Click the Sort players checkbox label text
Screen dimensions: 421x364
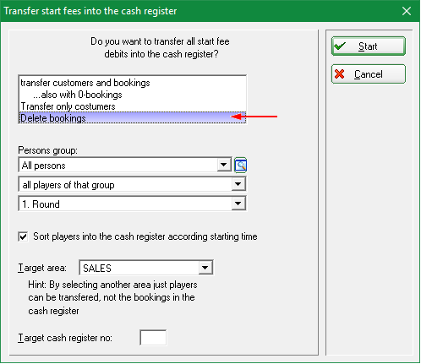[145, 236]
